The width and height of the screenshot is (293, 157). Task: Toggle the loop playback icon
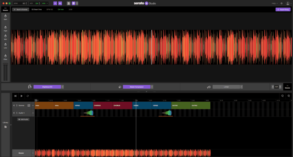pyautogui.click(x=28, y=96)
